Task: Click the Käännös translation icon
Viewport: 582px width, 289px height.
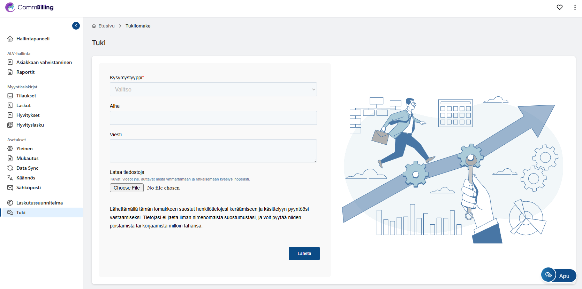Action: click(x=10, y=178)
